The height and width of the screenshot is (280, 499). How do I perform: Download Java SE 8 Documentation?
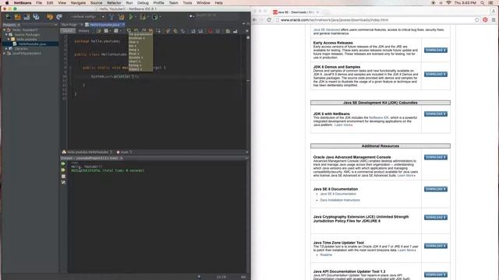pyautogui.click(x=436, y=189)
